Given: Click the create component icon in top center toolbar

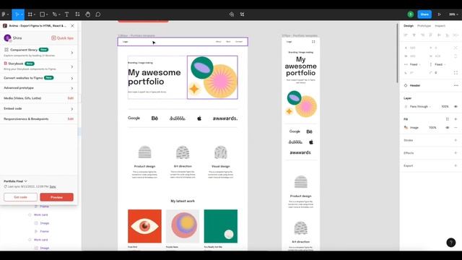Looking at the screenshot, I should point(243,14).
